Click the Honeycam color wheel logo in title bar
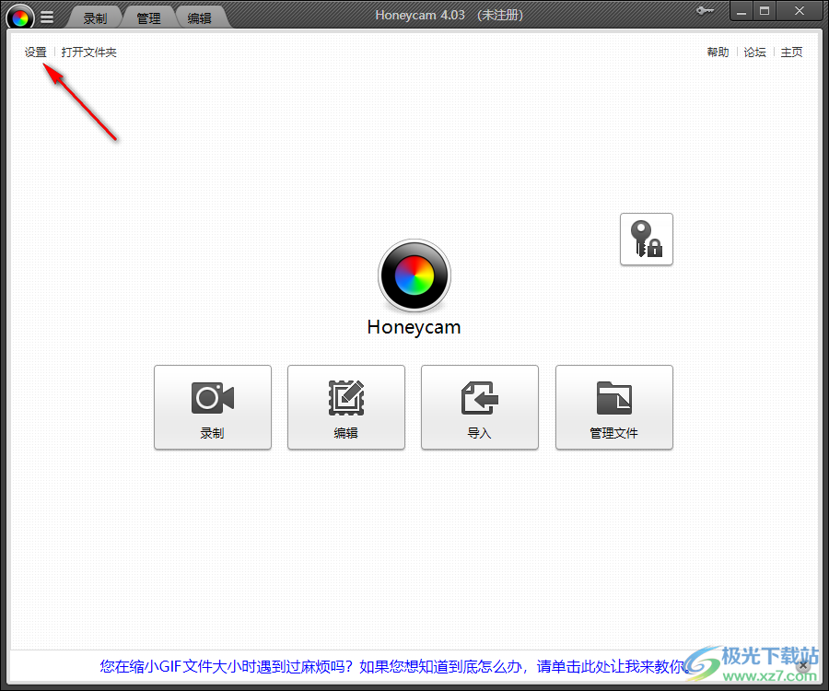This screenshot has width=829, height=691. (x=20, y=18)
